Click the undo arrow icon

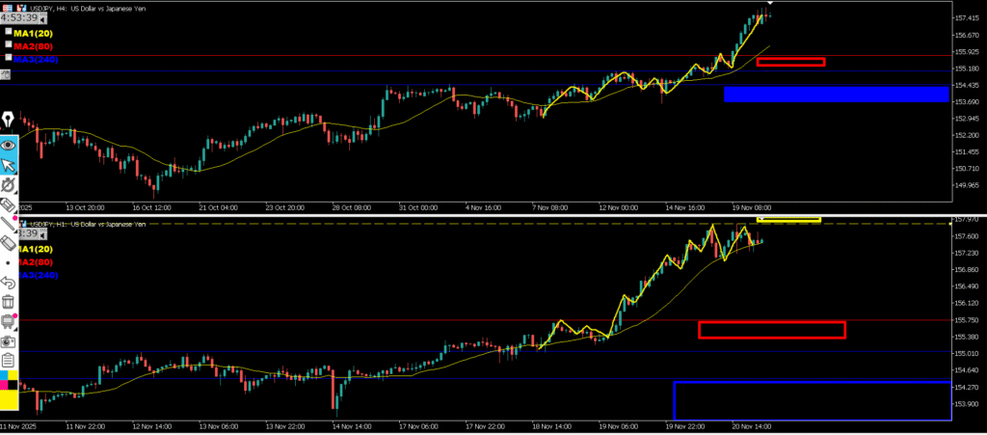pos(8,282)
